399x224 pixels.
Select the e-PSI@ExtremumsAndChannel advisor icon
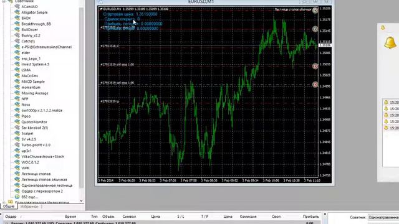coord(17,47)
